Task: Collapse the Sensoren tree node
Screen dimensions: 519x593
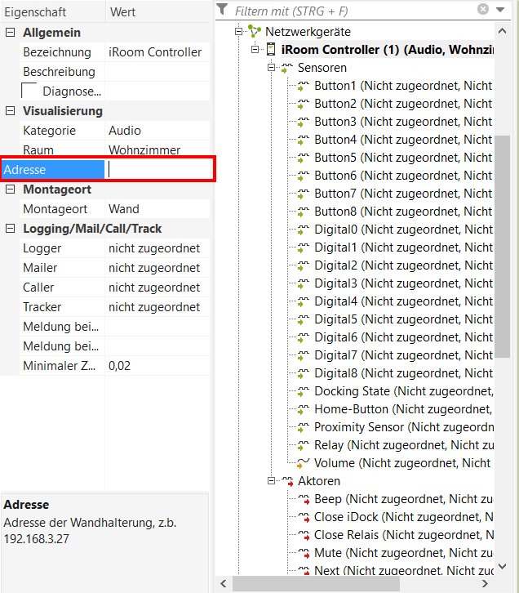Action: (x=272, y=68)
